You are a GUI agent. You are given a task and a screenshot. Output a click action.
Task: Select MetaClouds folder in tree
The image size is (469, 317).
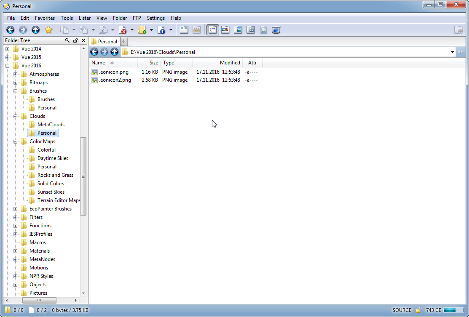click(x=47, y=125)
